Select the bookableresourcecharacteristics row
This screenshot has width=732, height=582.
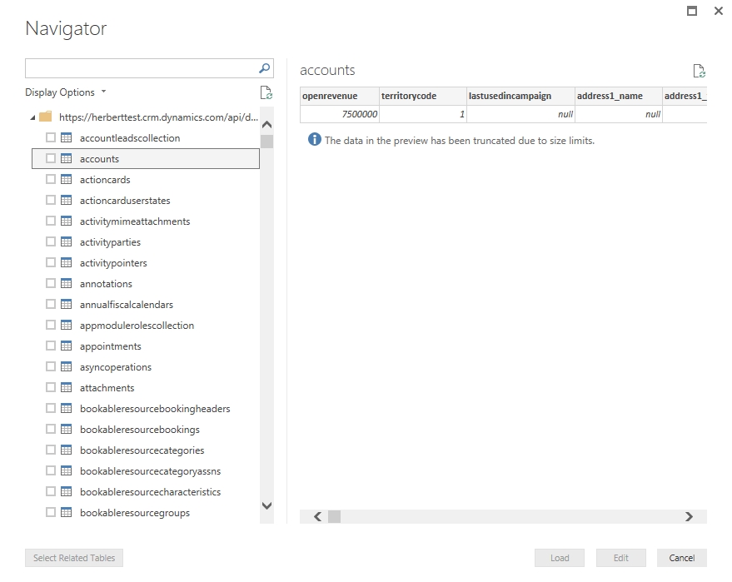point(146,491)
